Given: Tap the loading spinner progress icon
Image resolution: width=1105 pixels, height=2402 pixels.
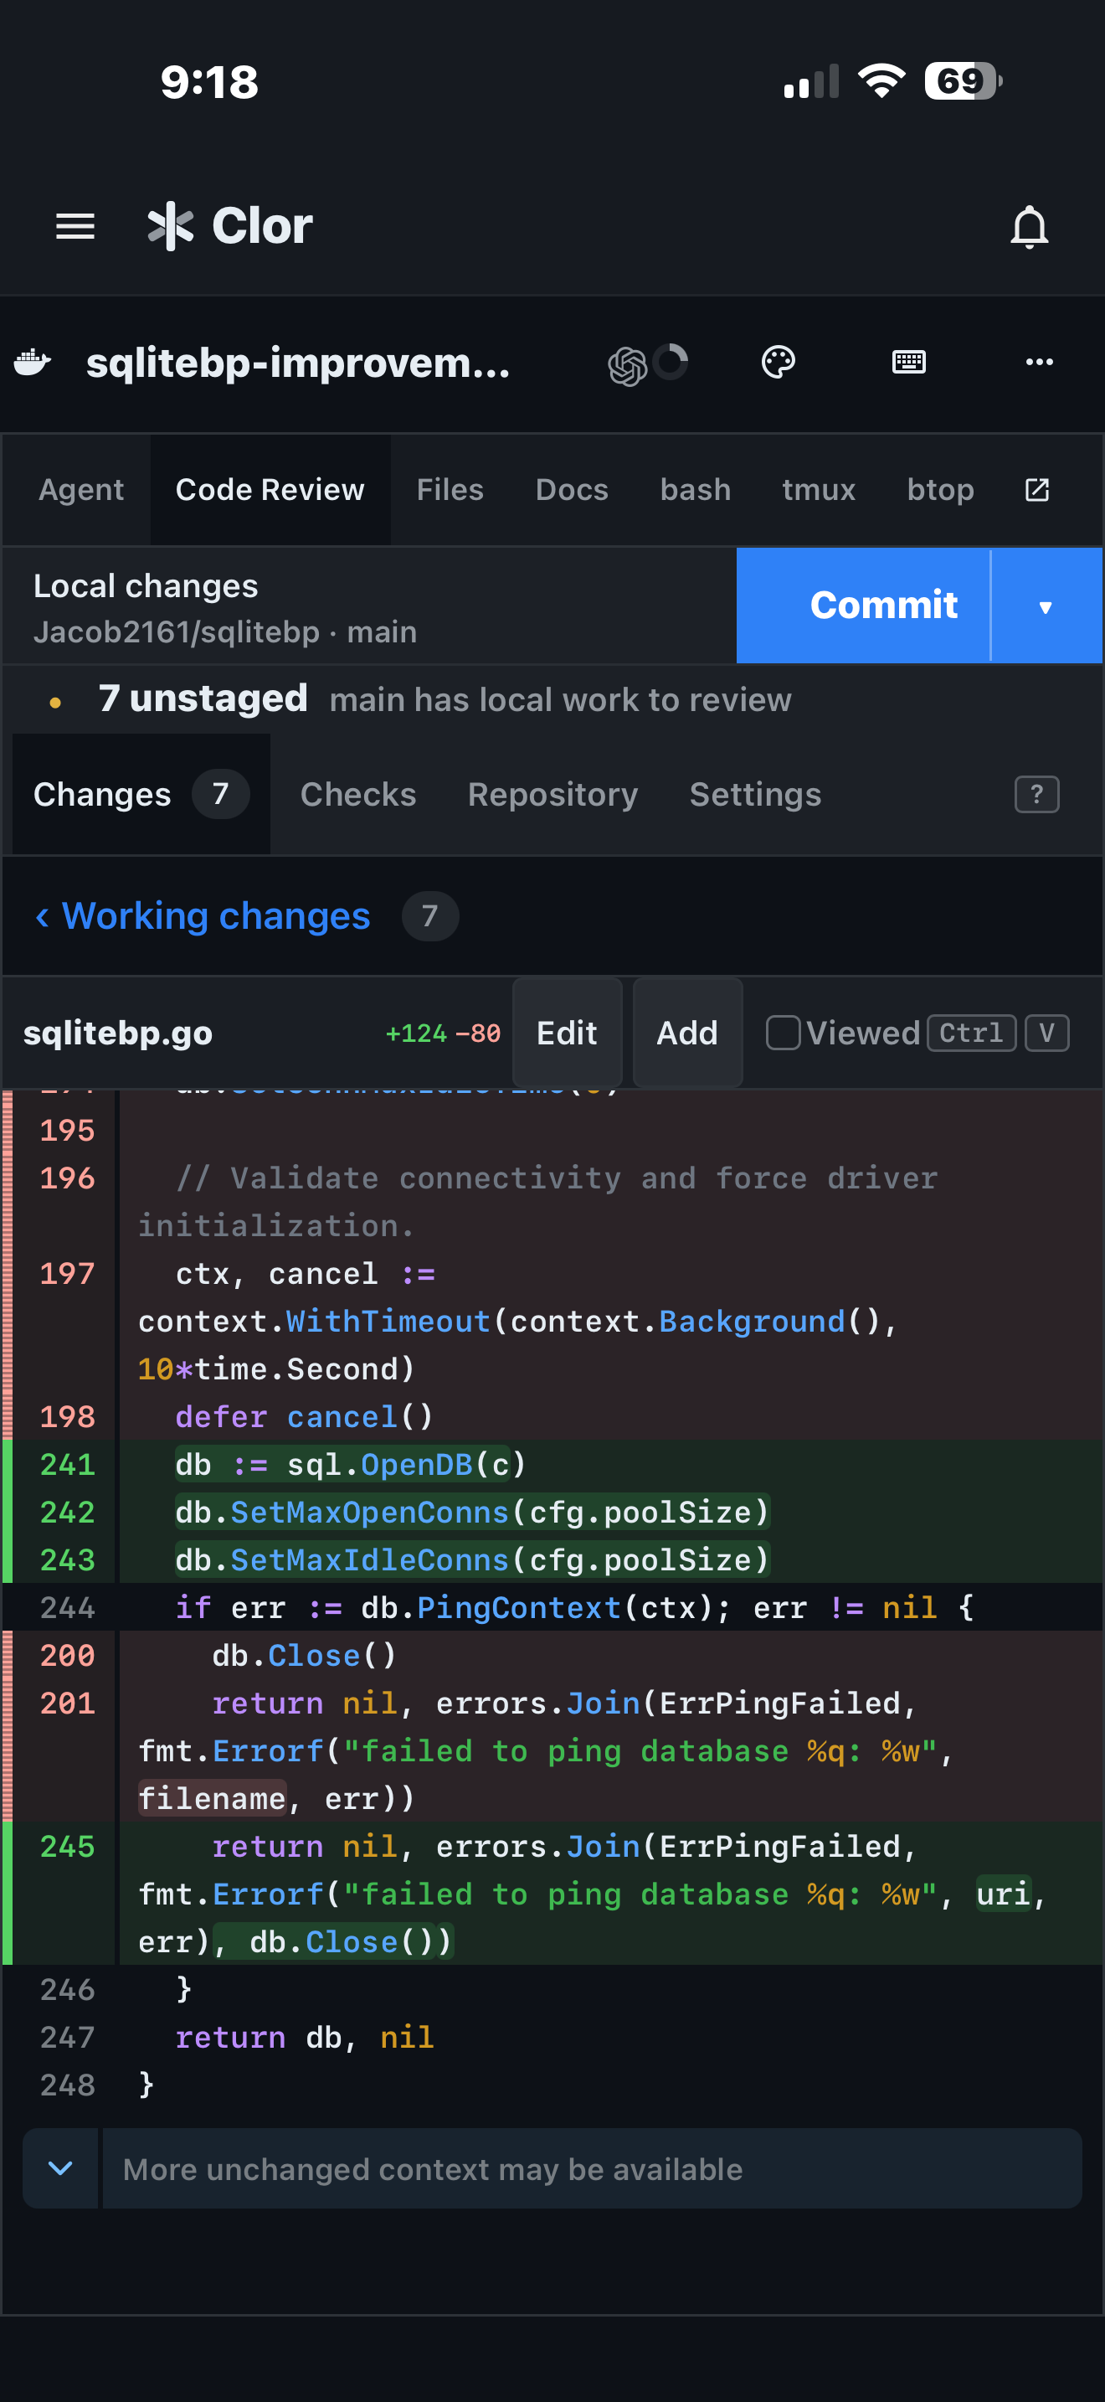Looking at the screenshot, I should pyautogui.click(x=670, y=361).
